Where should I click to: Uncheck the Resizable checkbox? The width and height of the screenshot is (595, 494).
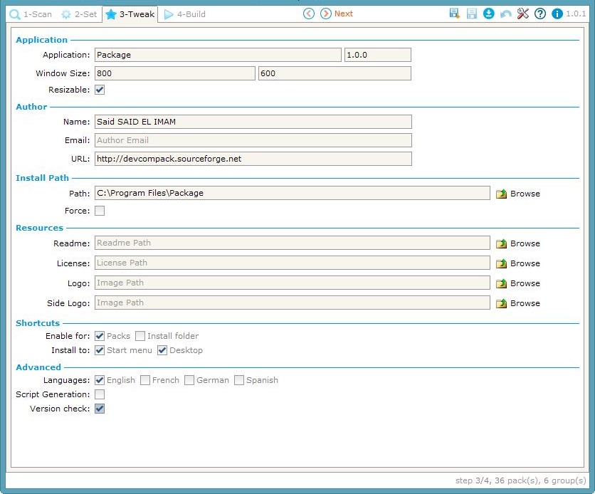click(x=100, y=90)
